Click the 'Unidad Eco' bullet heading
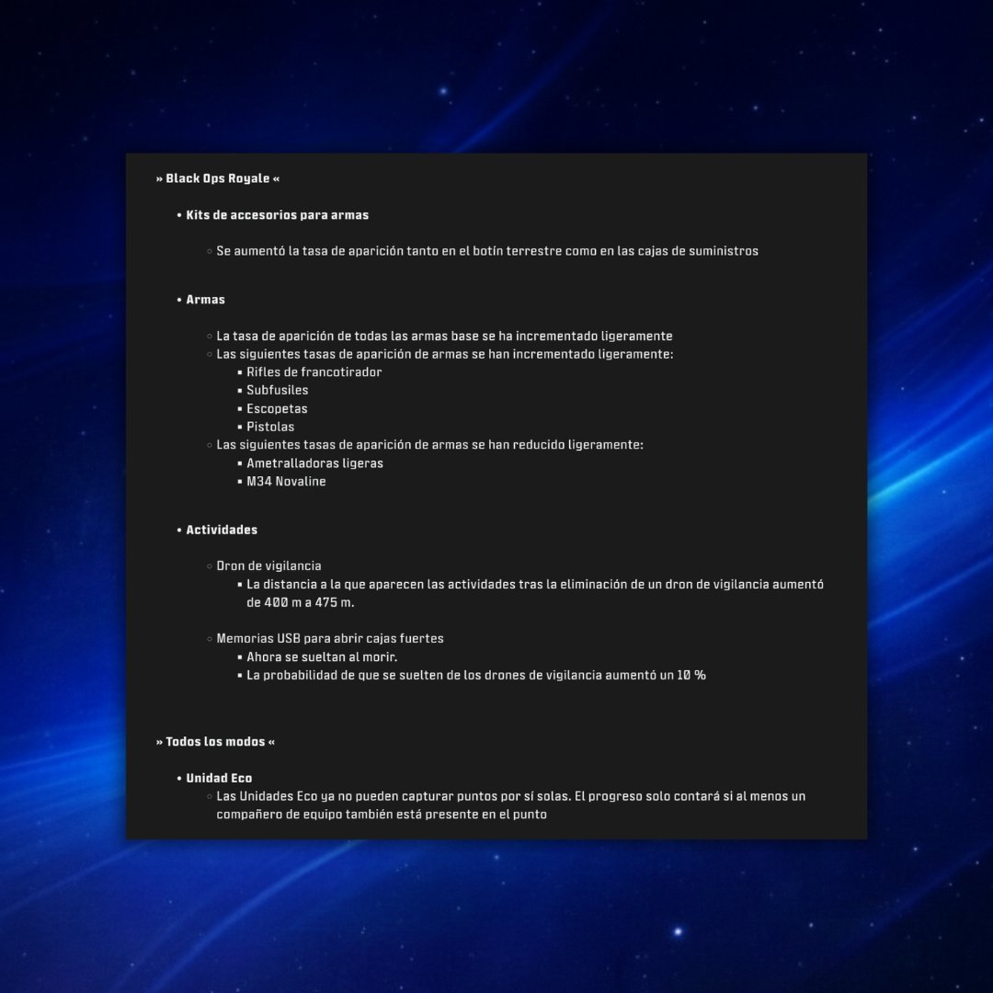This screenshot has height=993, width=993. click(219, 779)
